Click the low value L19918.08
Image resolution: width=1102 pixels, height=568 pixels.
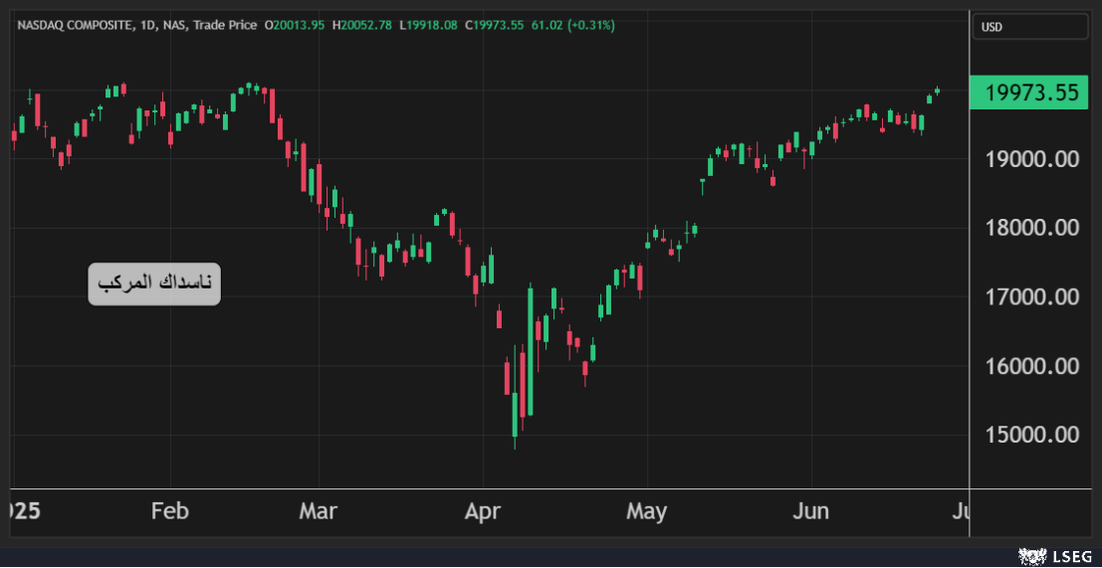click(x=428, y=24)
